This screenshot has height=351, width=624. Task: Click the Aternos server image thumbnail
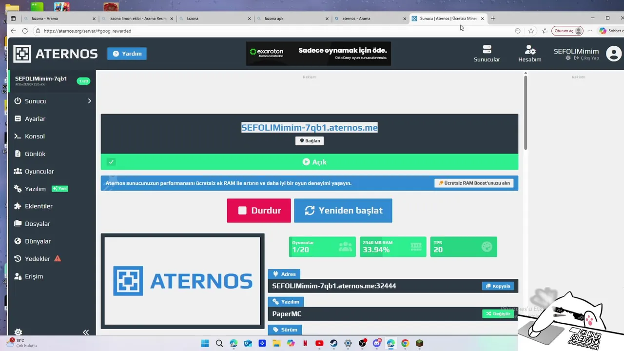pyautogui.click(x=182, y=281)
